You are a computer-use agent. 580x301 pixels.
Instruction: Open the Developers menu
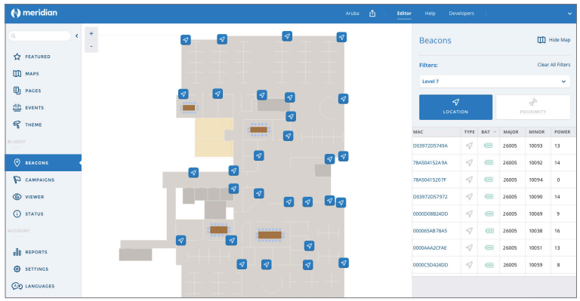(x=461, y=14)
